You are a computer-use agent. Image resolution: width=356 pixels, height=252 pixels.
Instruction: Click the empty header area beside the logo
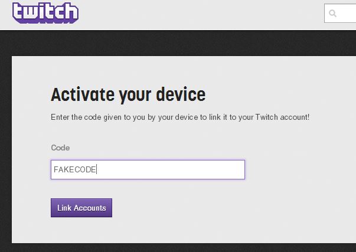tap(200, 14)
